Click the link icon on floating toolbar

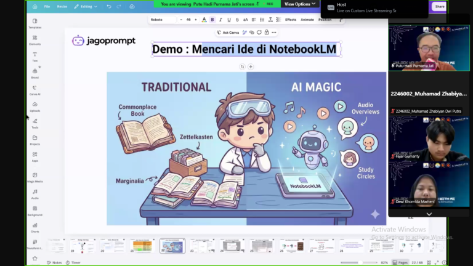click(x=252, y=33)
